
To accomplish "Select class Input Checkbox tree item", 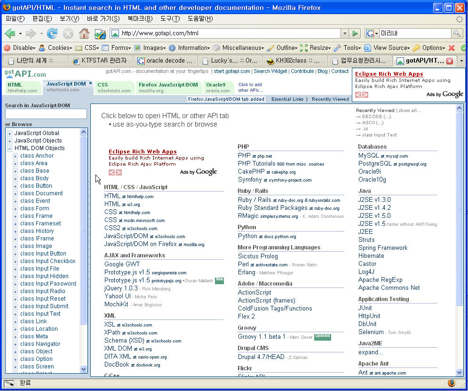I will pos(48,261).
